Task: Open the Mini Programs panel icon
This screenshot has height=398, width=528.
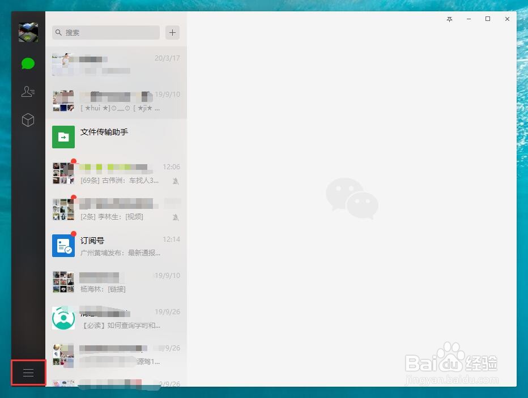Action: coord(28,120)
